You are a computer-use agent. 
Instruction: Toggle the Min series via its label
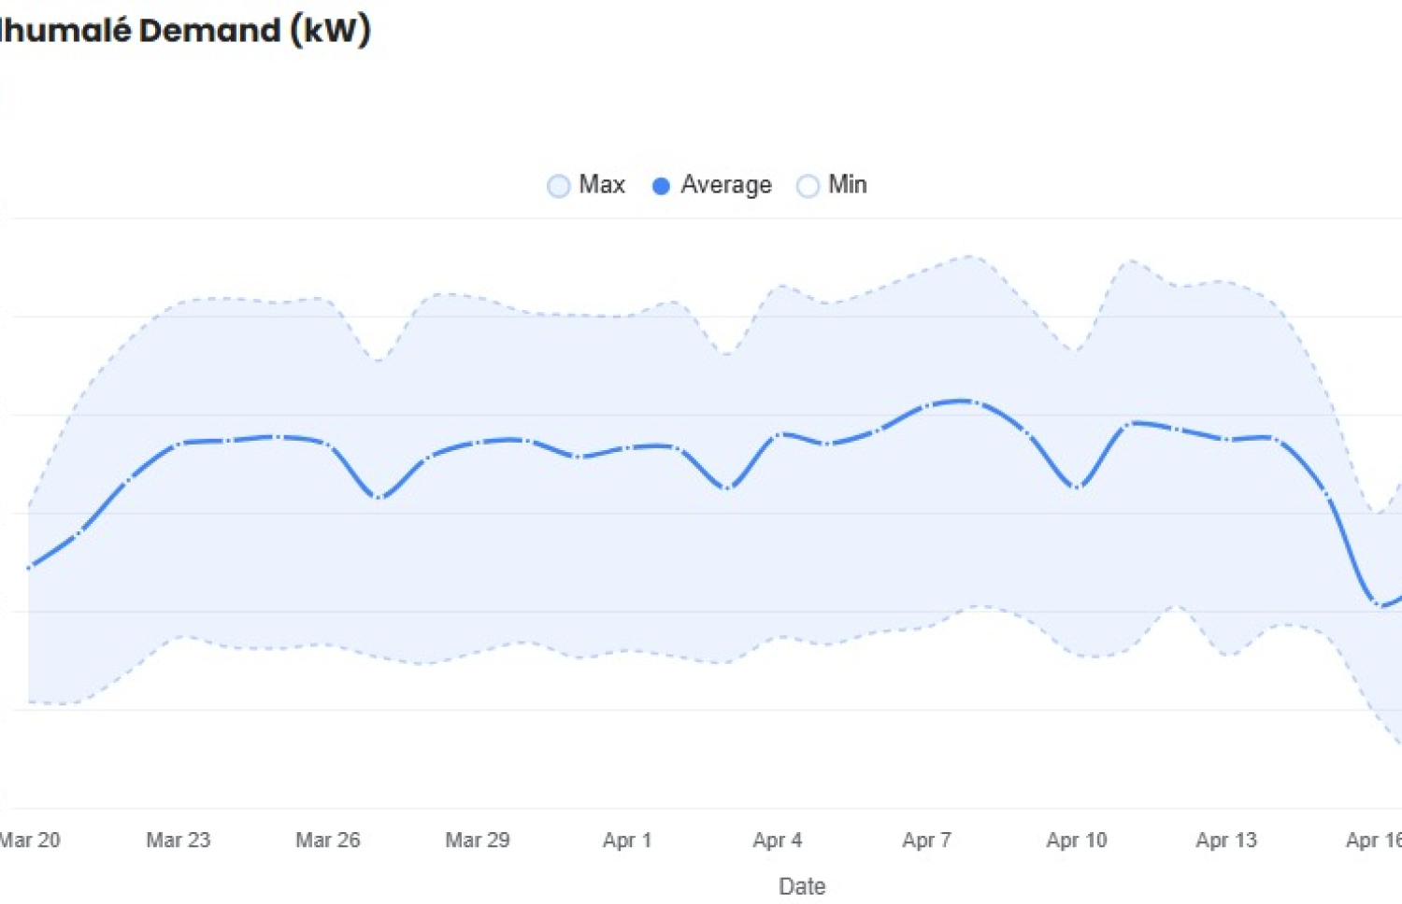(x=847, y=185)
